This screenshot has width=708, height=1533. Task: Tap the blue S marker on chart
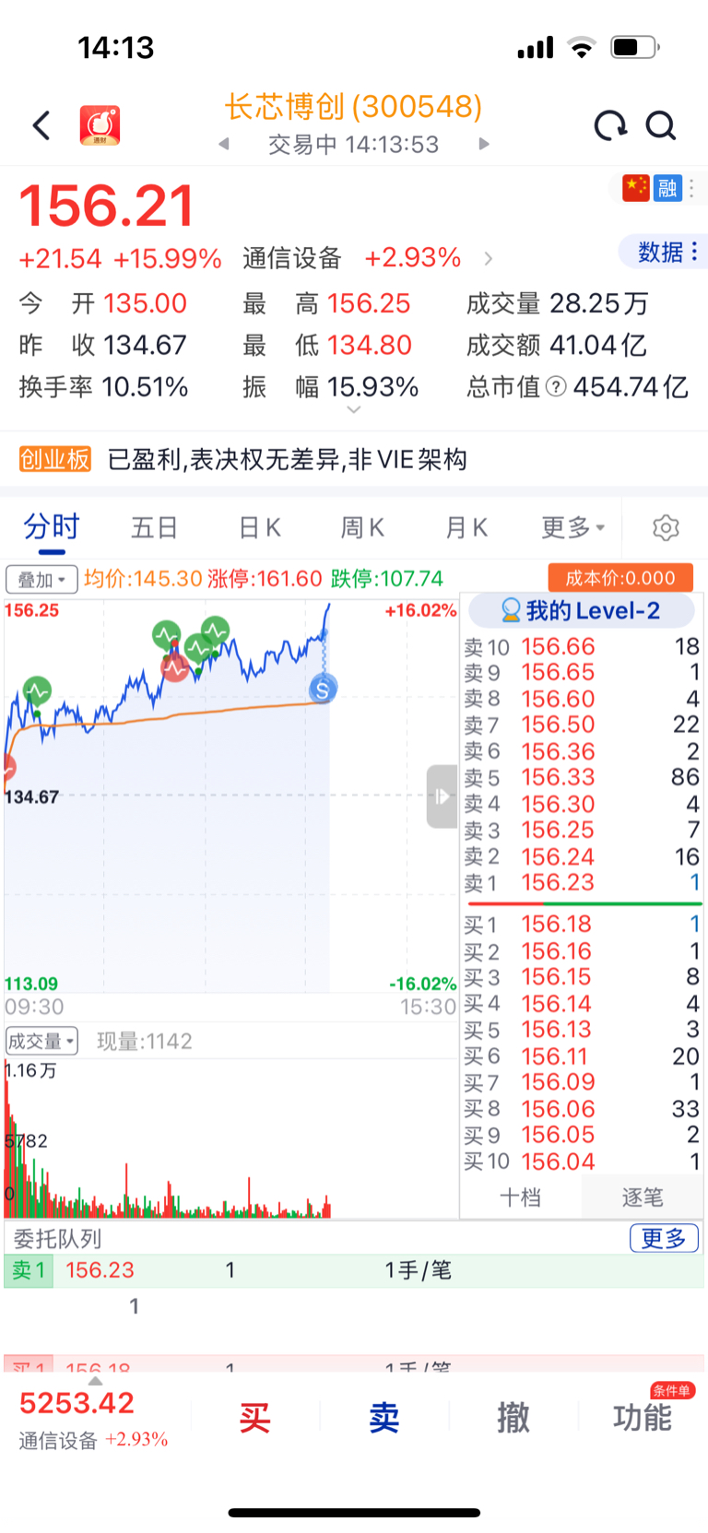322,688
